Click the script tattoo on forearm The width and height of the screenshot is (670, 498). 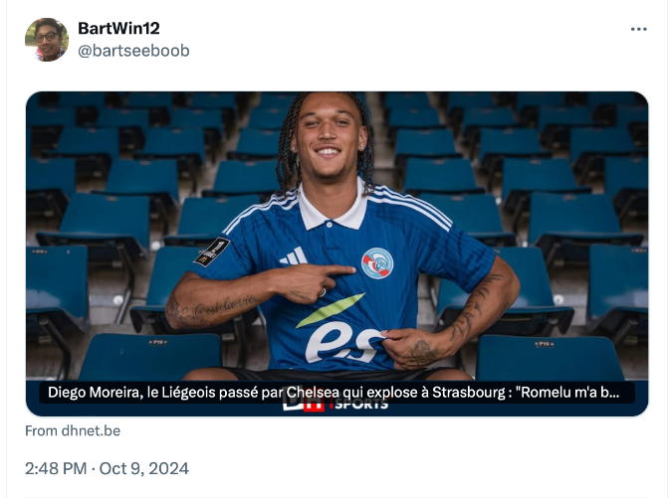click(x=214, y=309)
